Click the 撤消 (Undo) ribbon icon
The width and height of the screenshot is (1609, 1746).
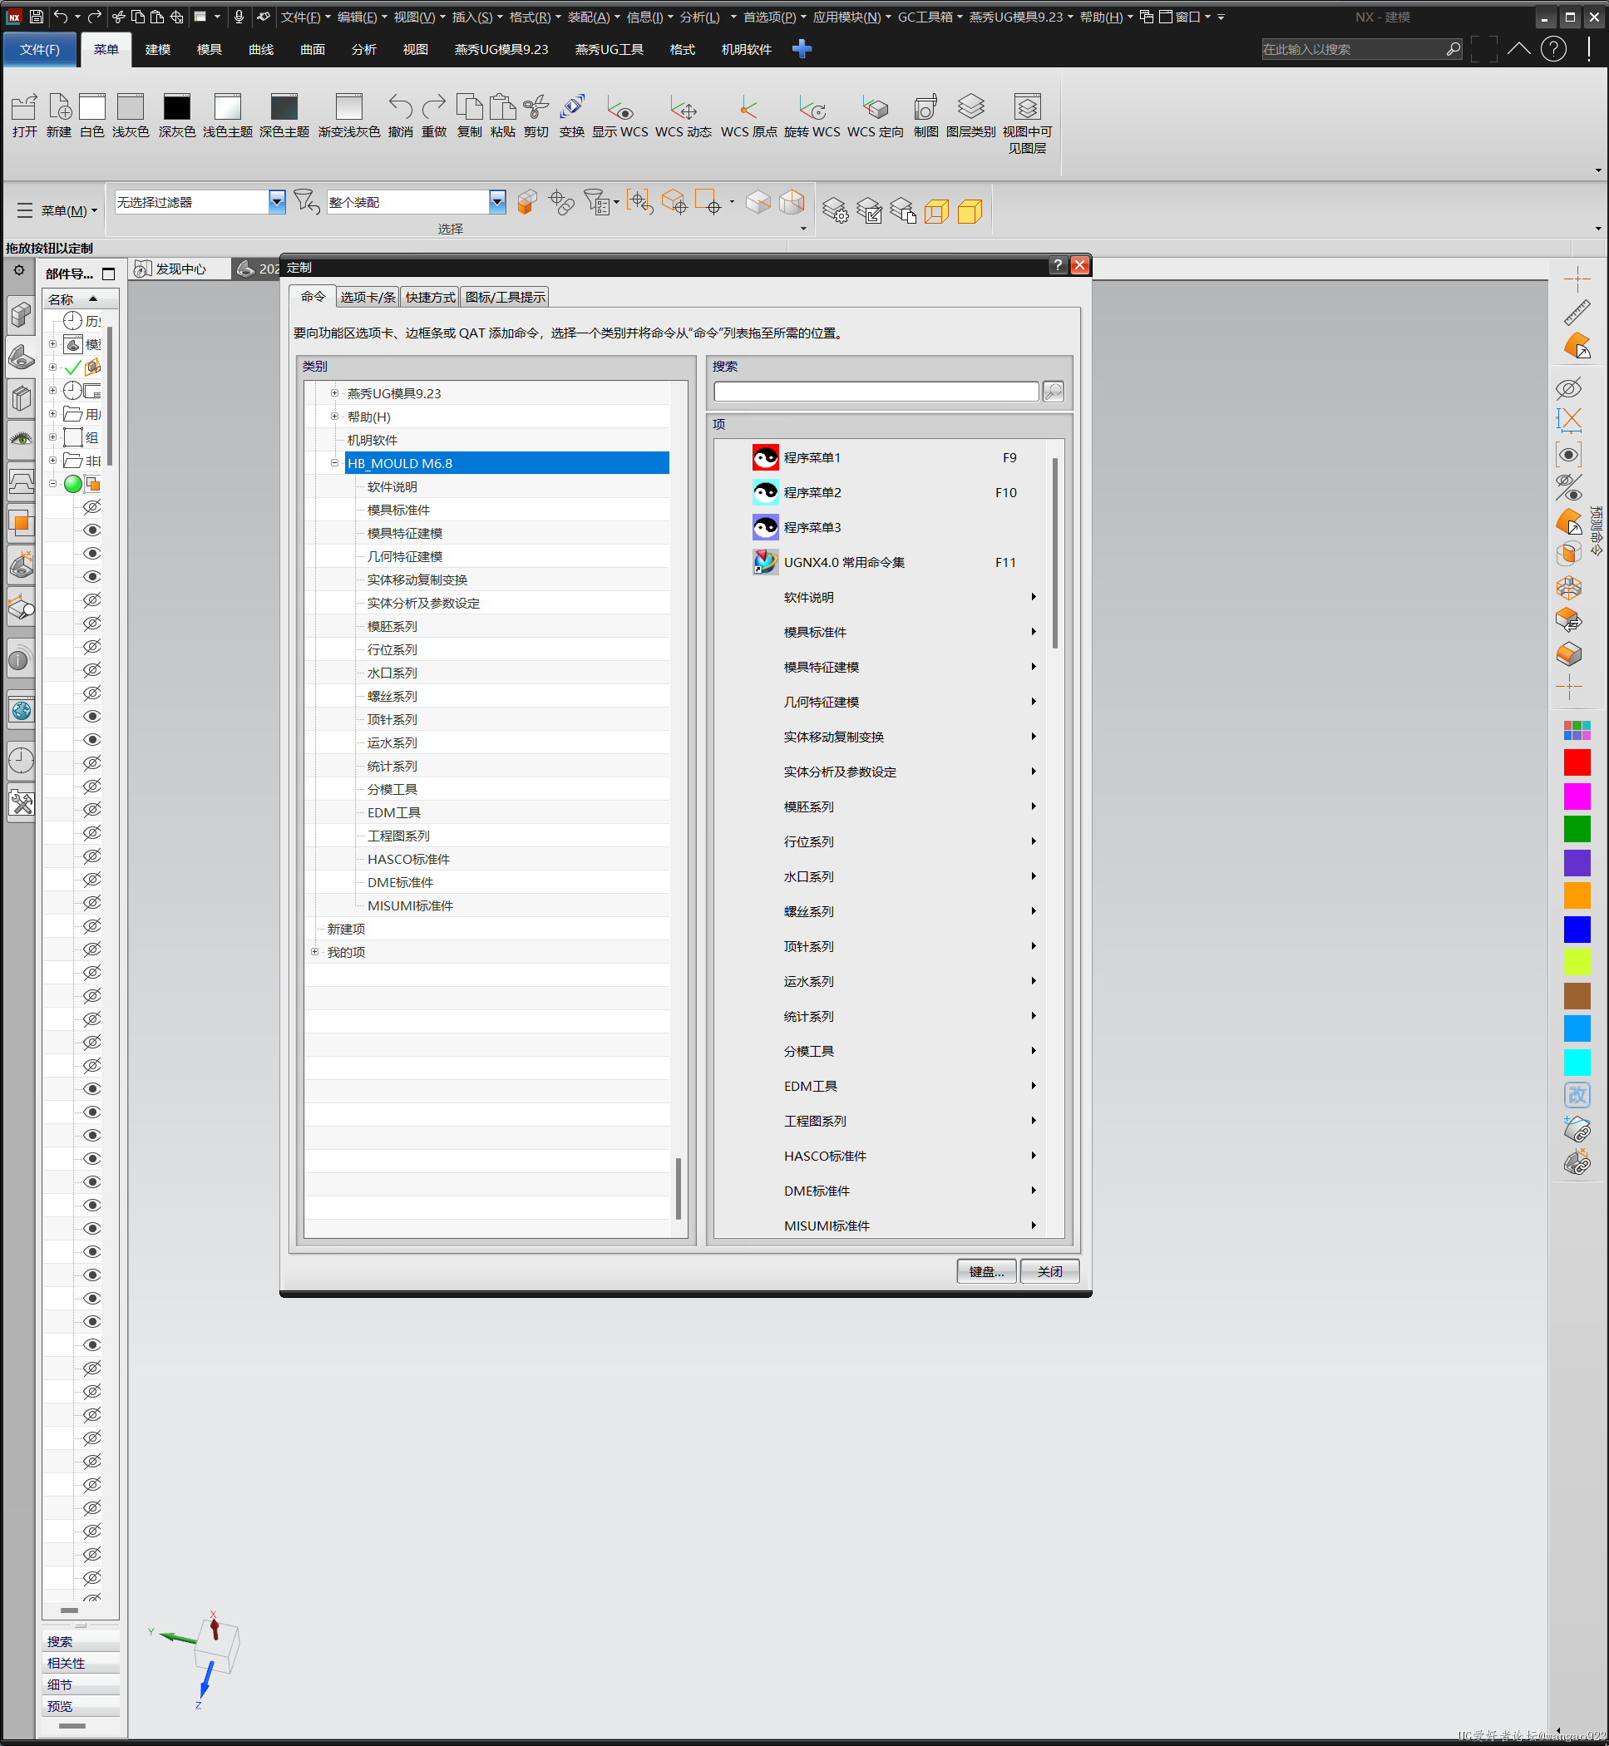click(401, 108)
